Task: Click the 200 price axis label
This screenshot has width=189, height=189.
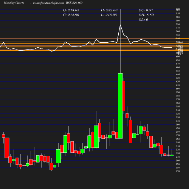Action: [178, 160]
